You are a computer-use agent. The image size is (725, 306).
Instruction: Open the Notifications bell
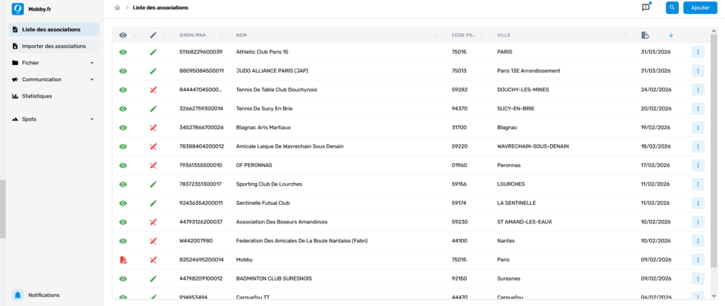pos(17,295)
